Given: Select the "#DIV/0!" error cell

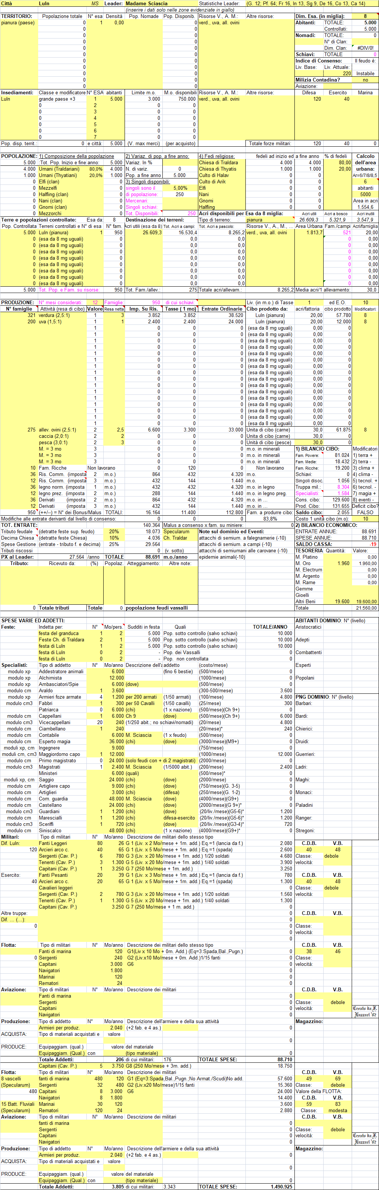Looking at the screenshot, I should point(365,48).
